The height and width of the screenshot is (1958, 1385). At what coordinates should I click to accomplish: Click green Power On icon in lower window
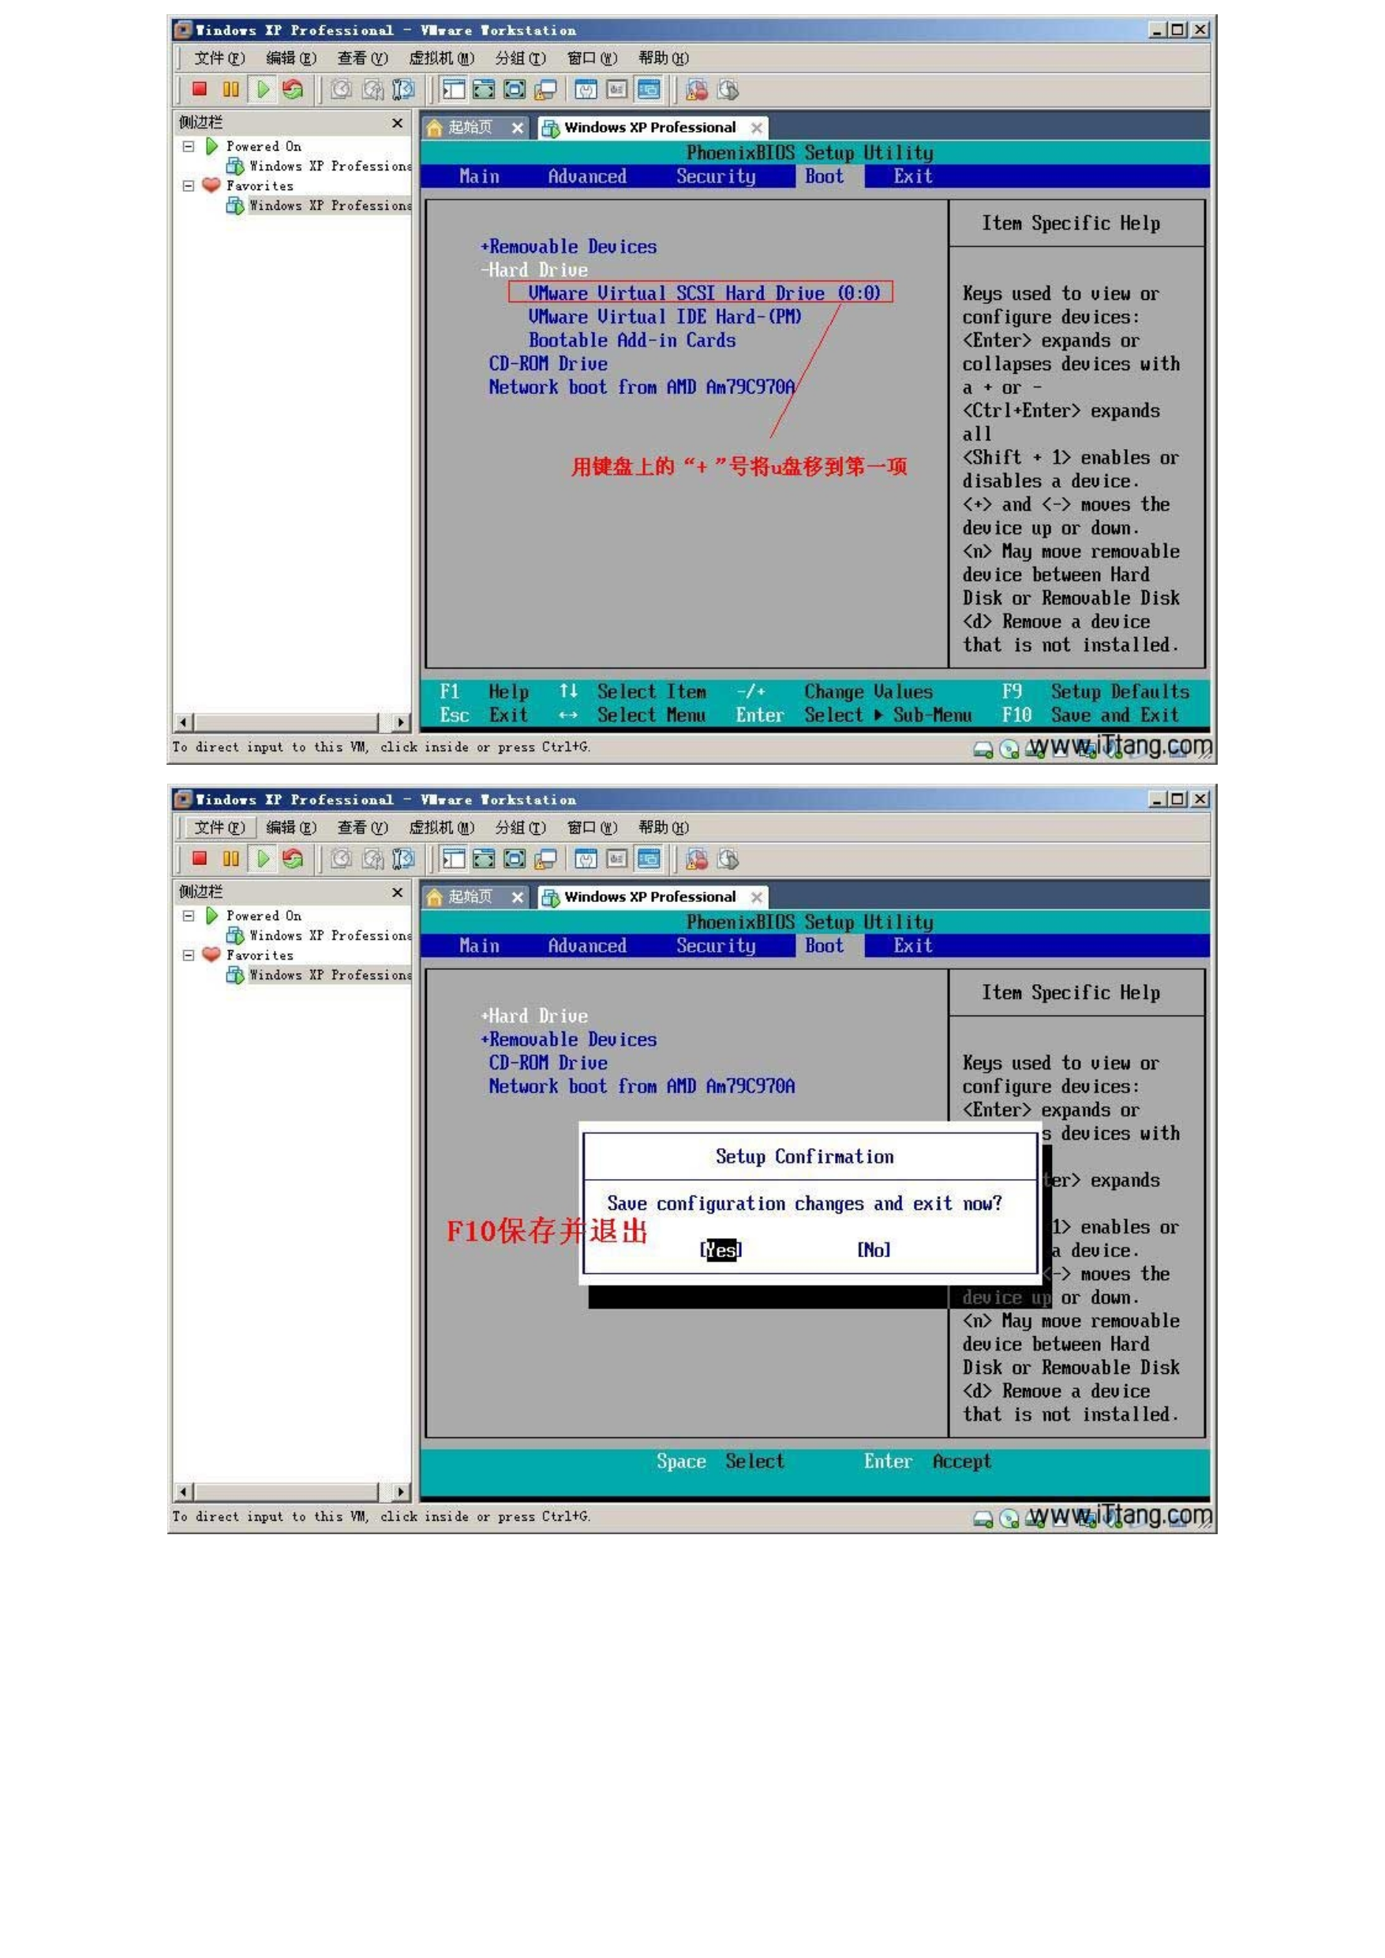[x=262, y=858]
